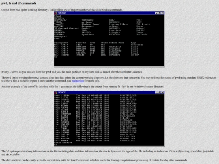
Task: Select the BLUESQUAD volume name
Action: click(115, 51)
